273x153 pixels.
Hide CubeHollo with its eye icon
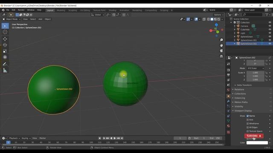pos(270,29)
